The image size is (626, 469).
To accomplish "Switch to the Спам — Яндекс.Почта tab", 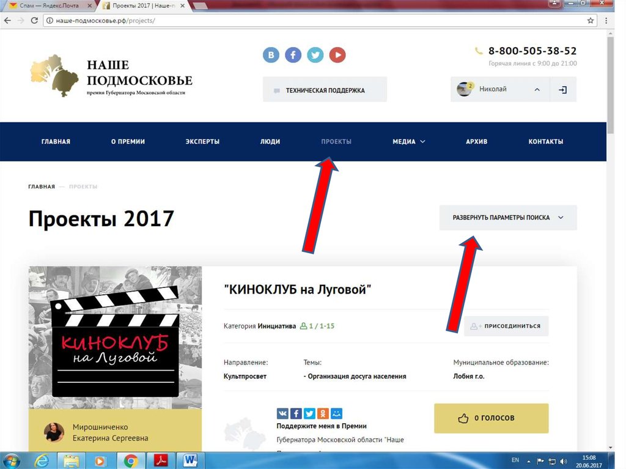I will point(46,6).
